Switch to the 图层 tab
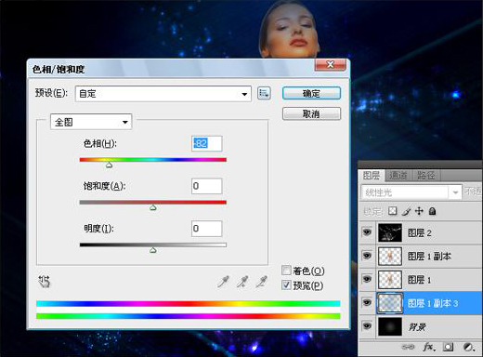483x357 pixels. click(x=372, y=176)
